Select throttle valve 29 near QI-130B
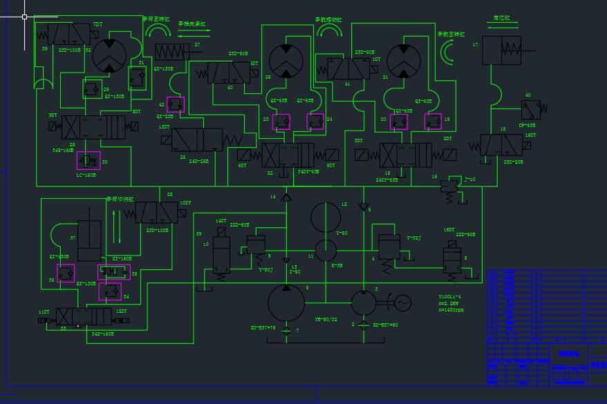The image size is (607, 404). click(x=93, y=89)
